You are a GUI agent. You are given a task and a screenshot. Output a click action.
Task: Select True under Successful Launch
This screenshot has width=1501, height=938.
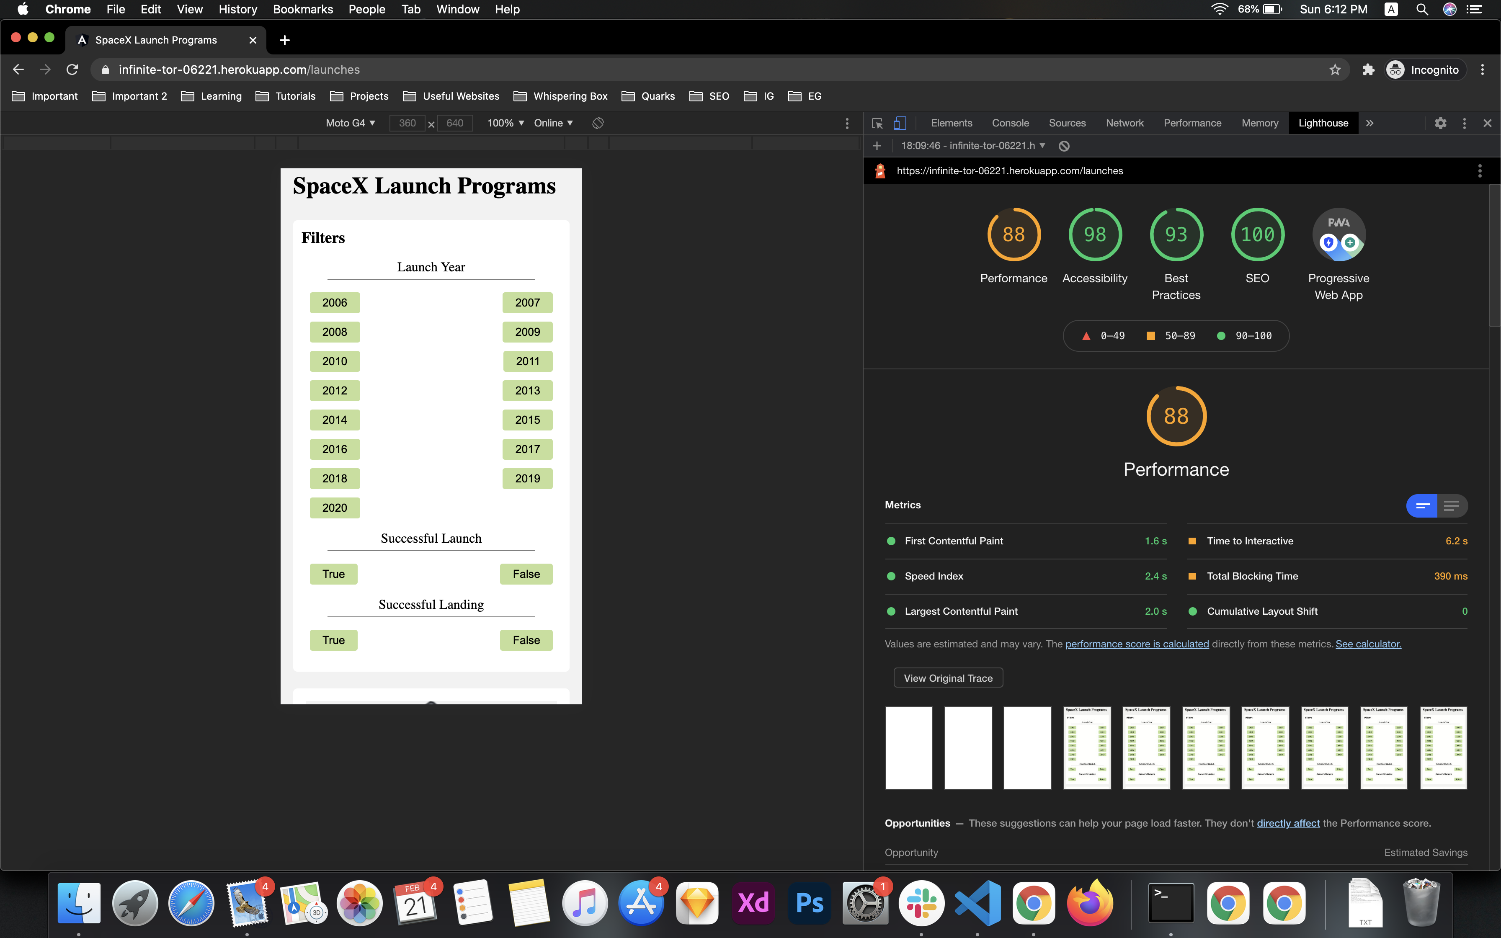(333, 574)
